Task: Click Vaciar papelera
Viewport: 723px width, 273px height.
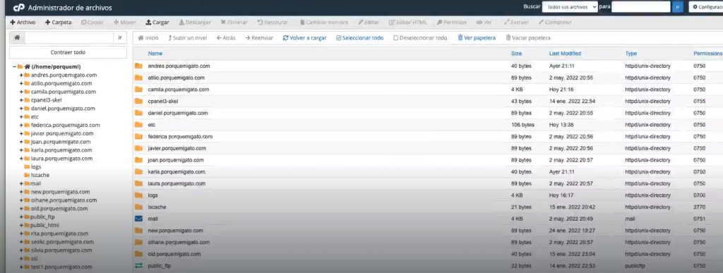Action: (528, 38)
